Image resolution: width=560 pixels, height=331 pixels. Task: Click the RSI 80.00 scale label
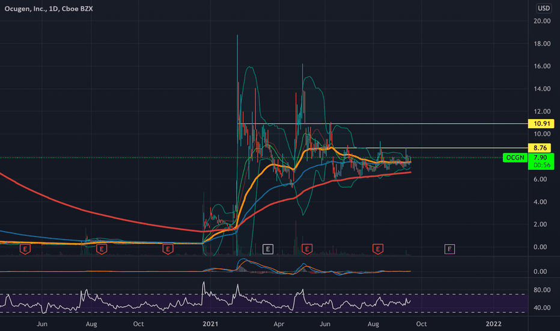pos(542,290)
